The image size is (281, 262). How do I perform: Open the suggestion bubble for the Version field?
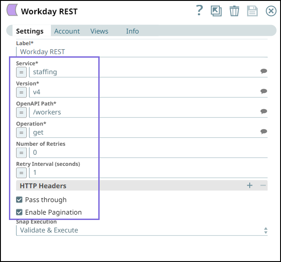click(264, 91)
